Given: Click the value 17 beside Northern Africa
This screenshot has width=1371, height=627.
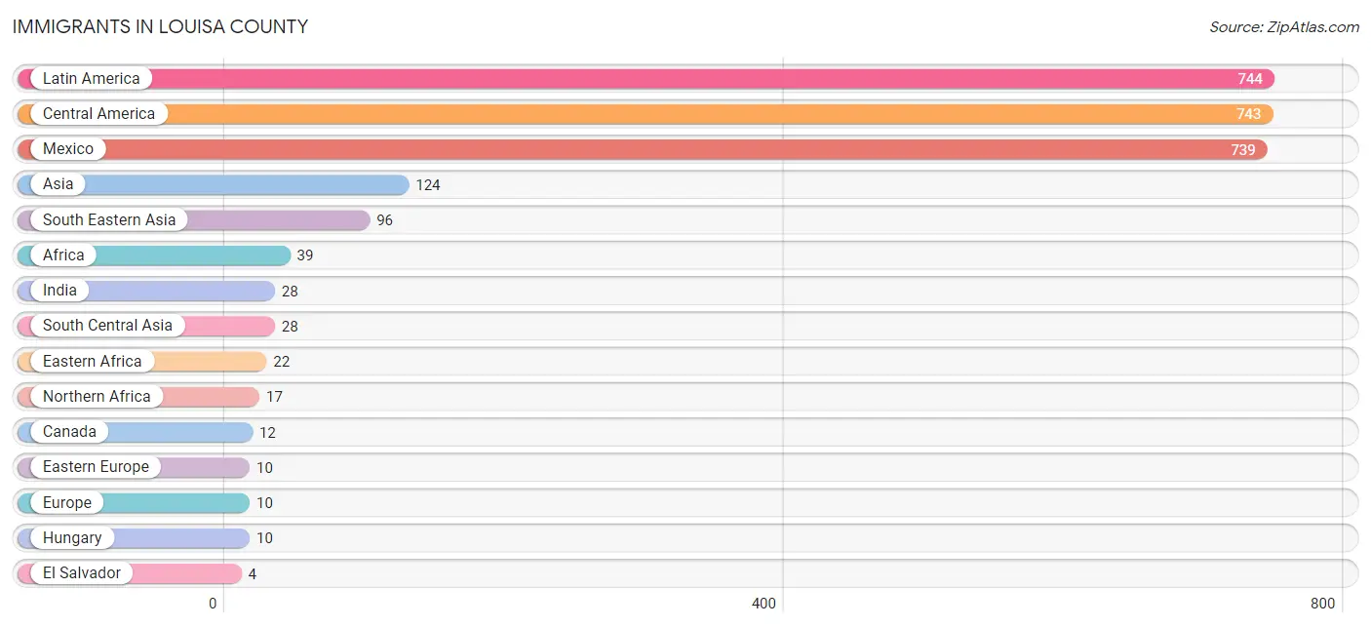Looking at the screenshot, I should [275, 397].
